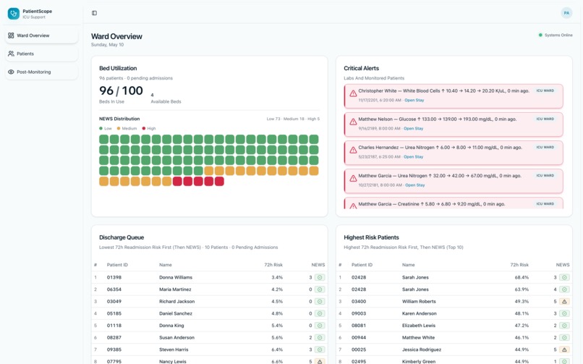
Task: Click Daniel Sanchez row name
Action: pos(176,313)
